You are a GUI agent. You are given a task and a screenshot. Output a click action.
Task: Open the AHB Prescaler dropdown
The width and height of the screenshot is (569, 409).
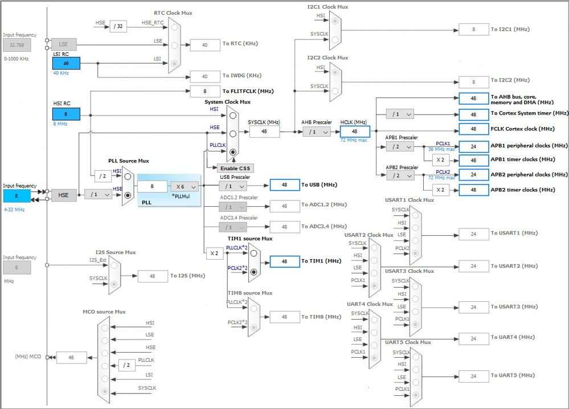click(x=317, y=132)
